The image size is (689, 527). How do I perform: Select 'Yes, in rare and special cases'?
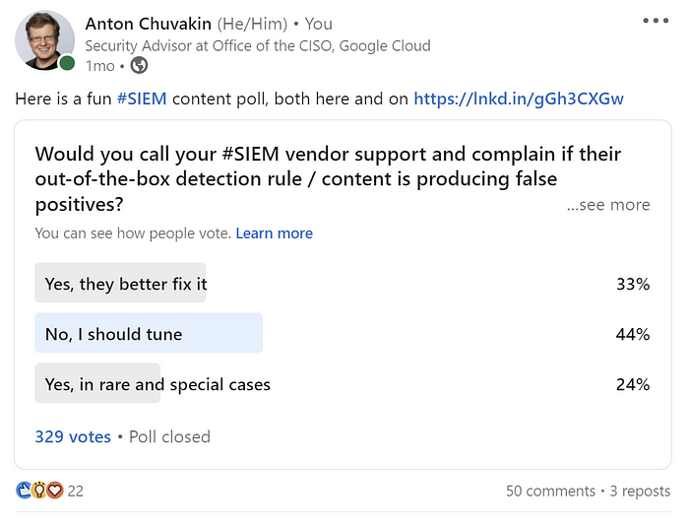coord(343,383)
